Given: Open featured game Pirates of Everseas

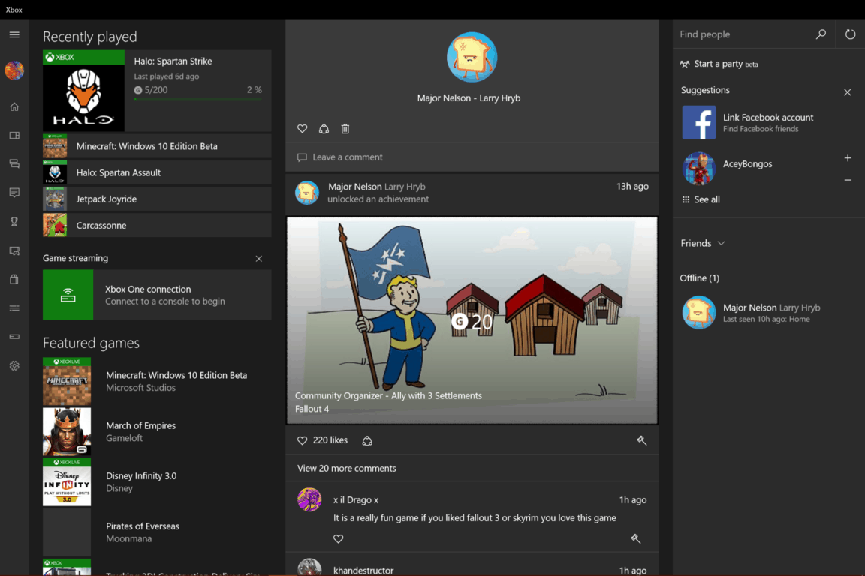Looking at the screenshot, I should (157, 532).
